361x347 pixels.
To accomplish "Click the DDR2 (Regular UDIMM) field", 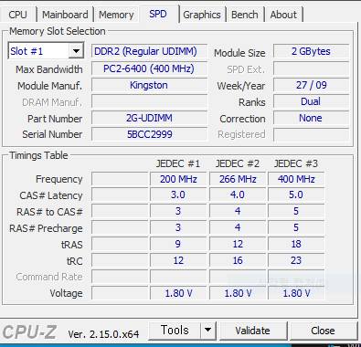I will (x=149, y=51).
